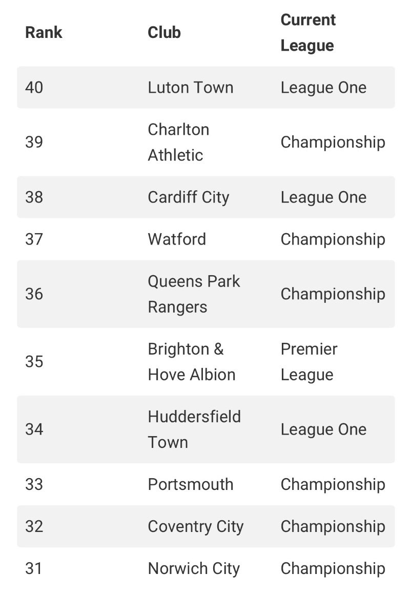Click the Club column header

coord(164,32)
